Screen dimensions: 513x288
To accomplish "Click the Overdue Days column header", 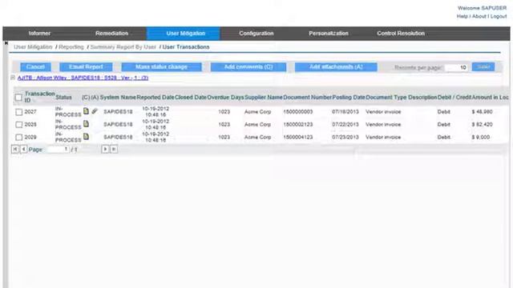I will coord(225,98).
